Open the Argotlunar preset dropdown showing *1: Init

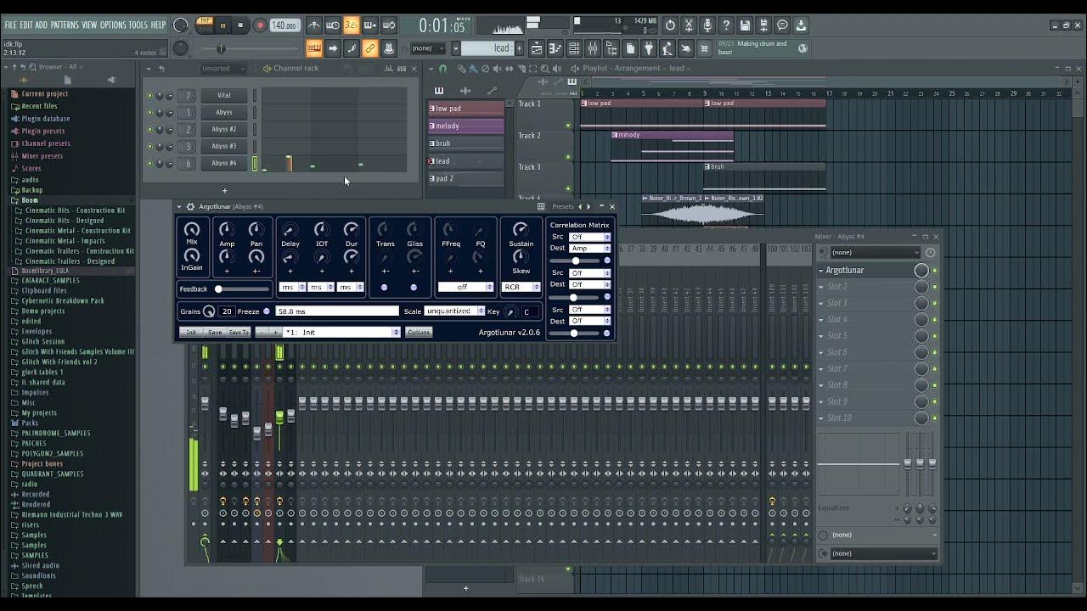(342, 332)
